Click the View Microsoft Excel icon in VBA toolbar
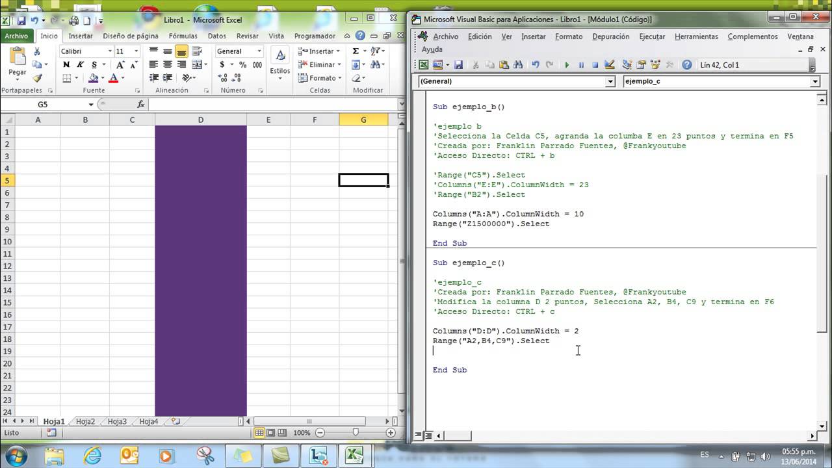The image size is (832, 468). [423, 65]
